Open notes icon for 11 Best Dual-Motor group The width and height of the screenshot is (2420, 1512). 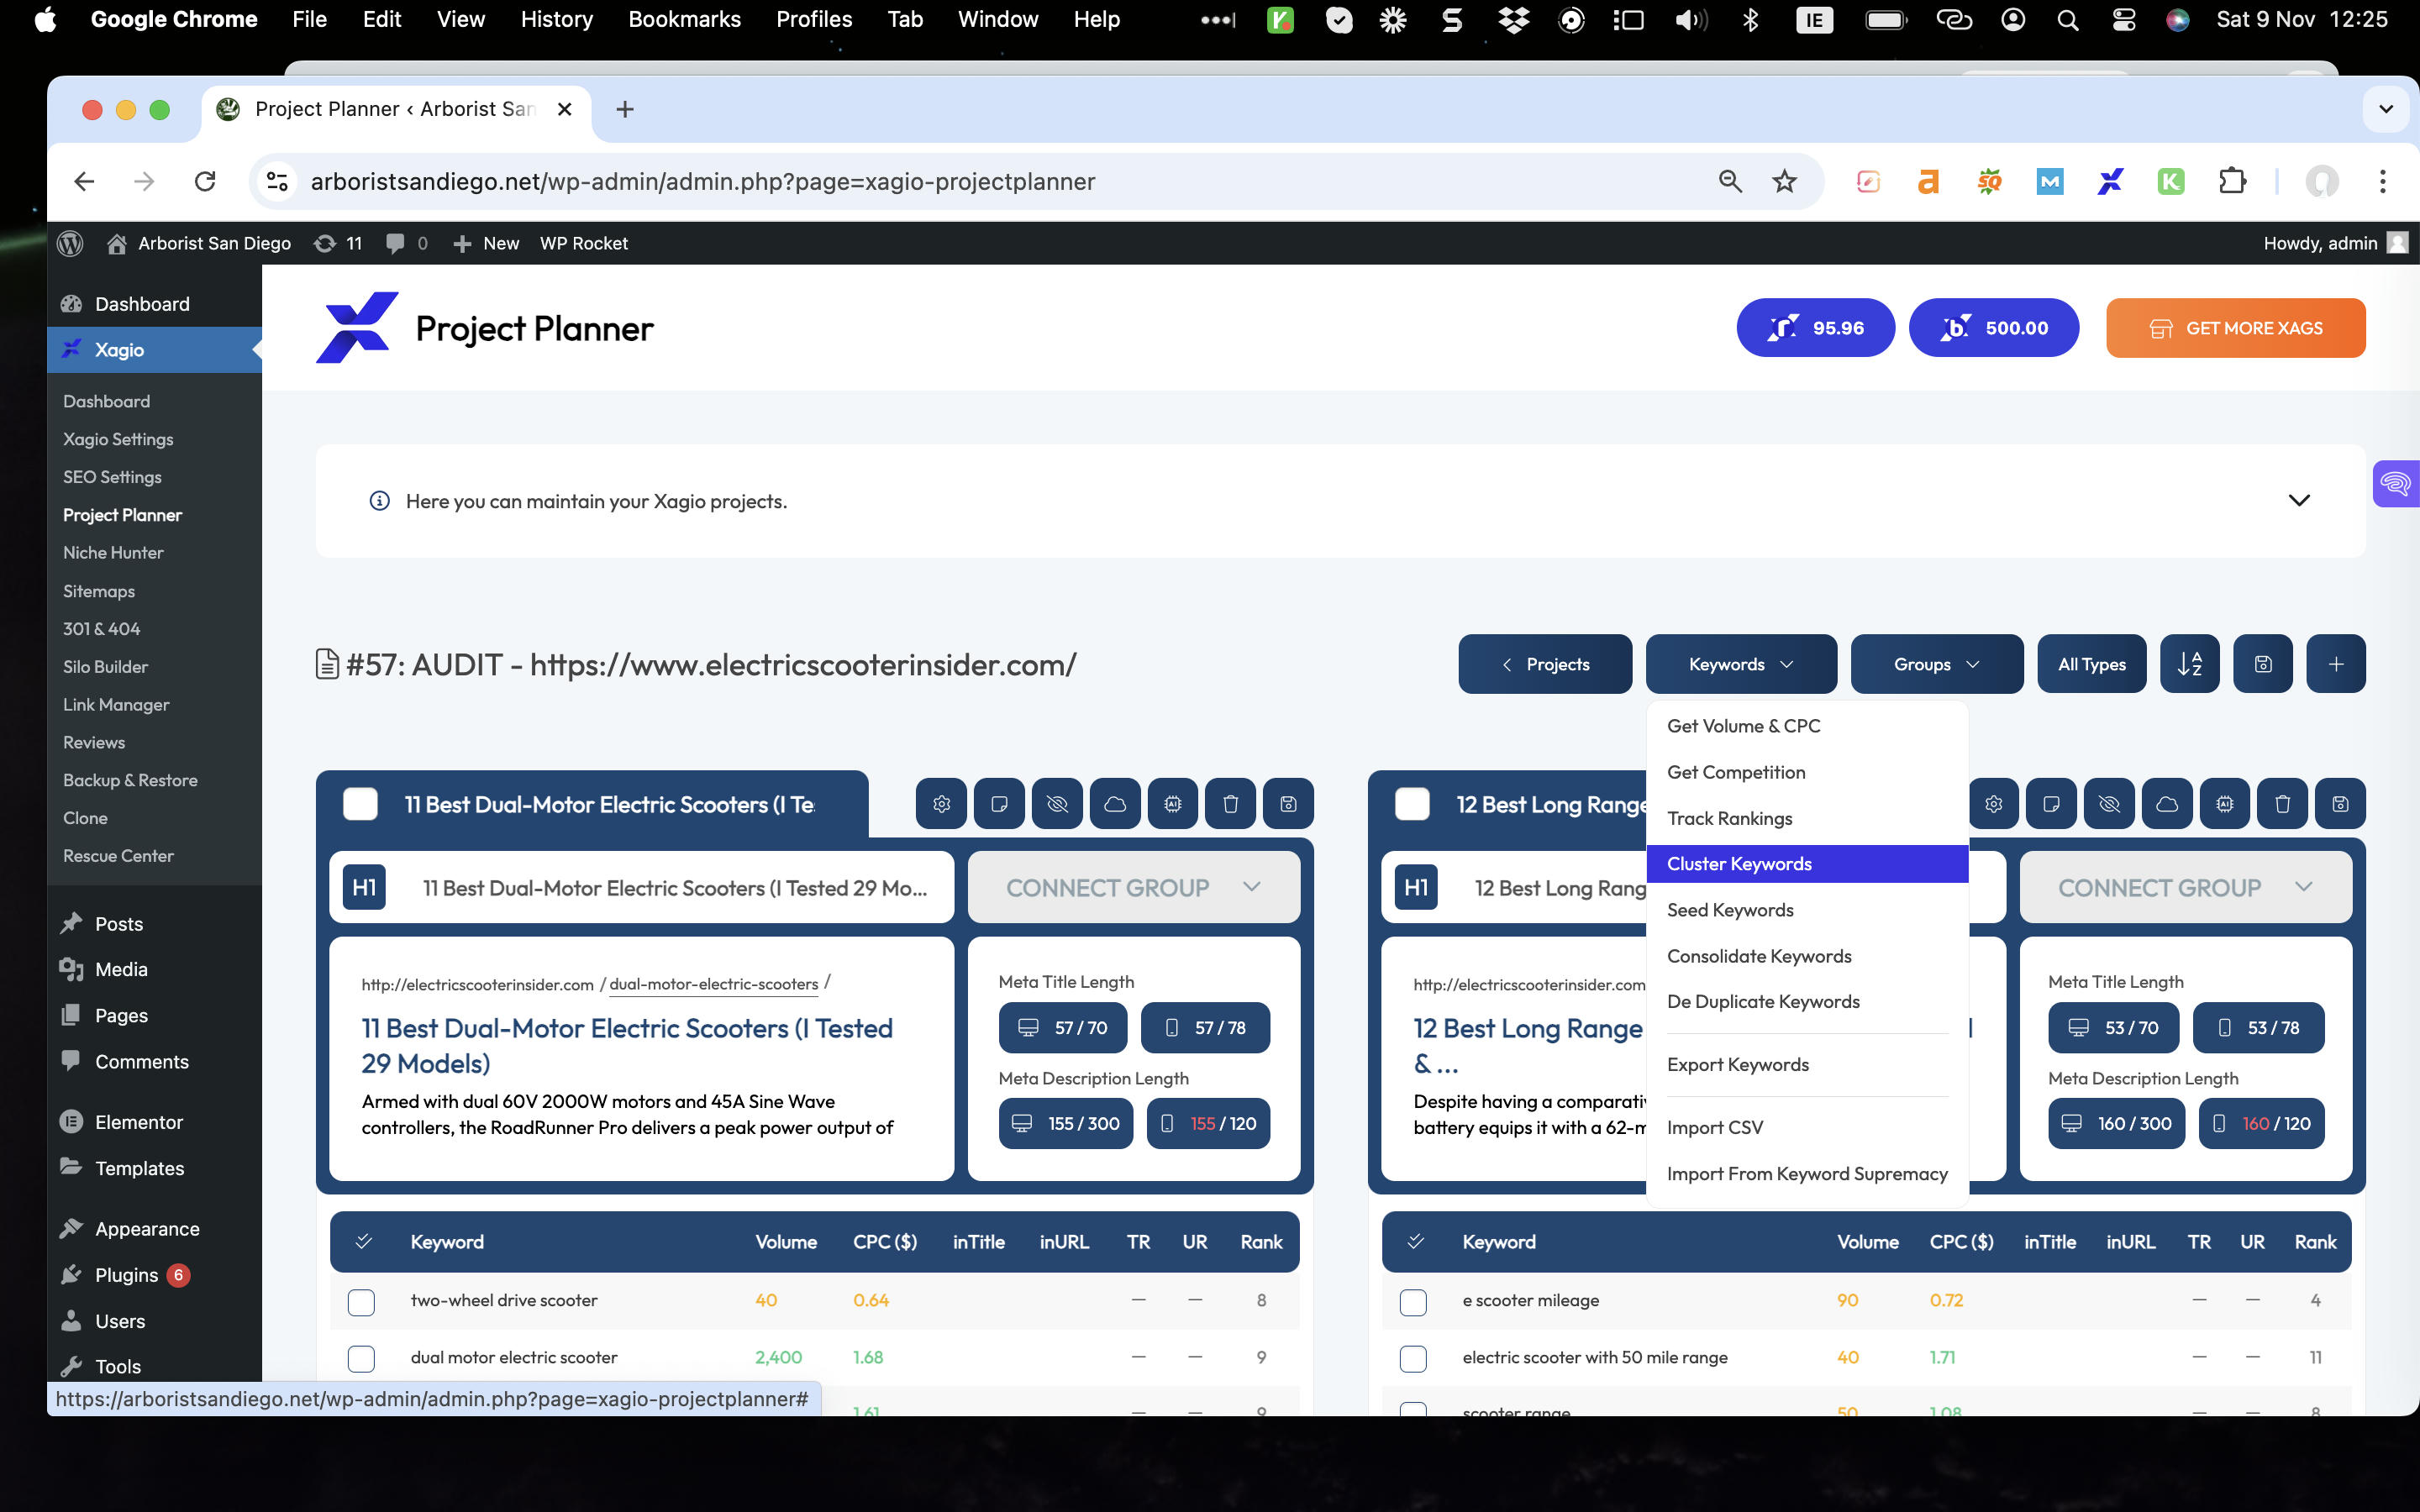999,804
